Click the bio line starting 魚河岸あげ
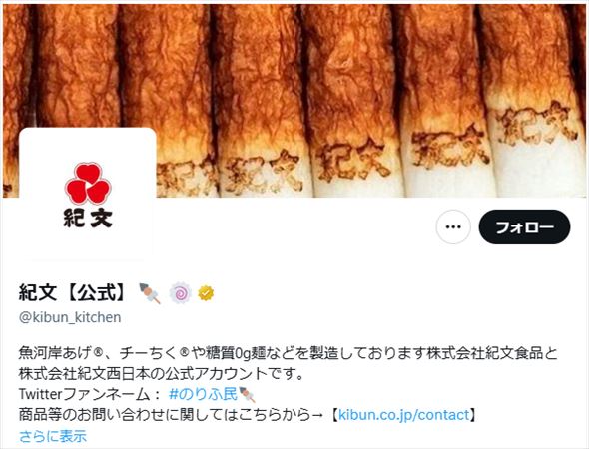The image size is (589, 449). click(x=289, y=353)
